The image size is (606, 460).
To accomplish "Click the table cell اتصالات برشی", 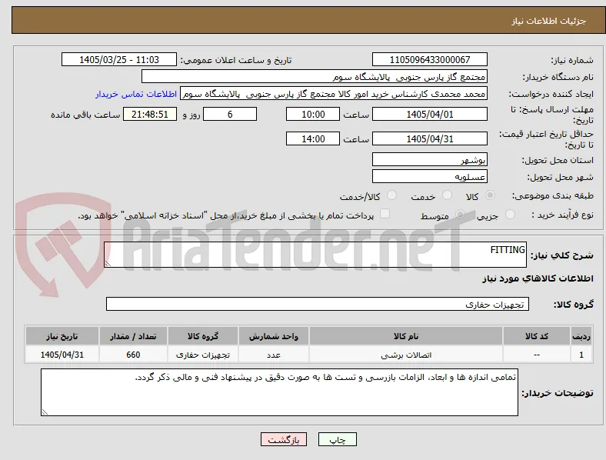I will (x=406, y=355).
